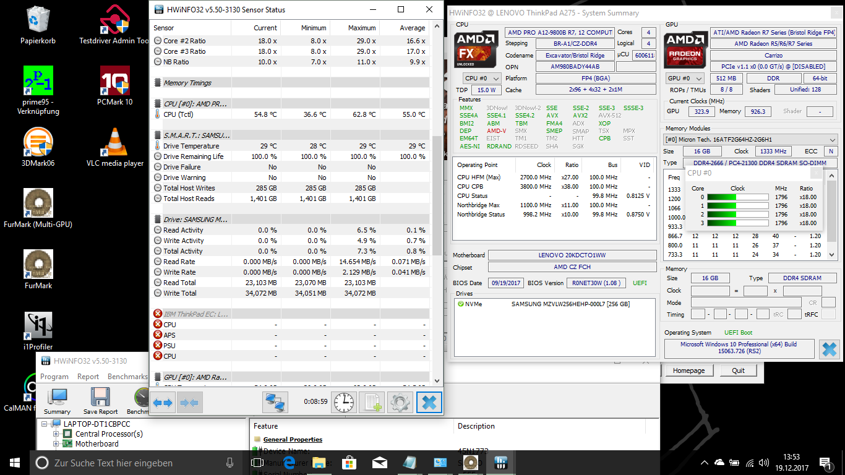Open the Action Center notification icon
Screen dimensions: 845x475
[826, 463]
